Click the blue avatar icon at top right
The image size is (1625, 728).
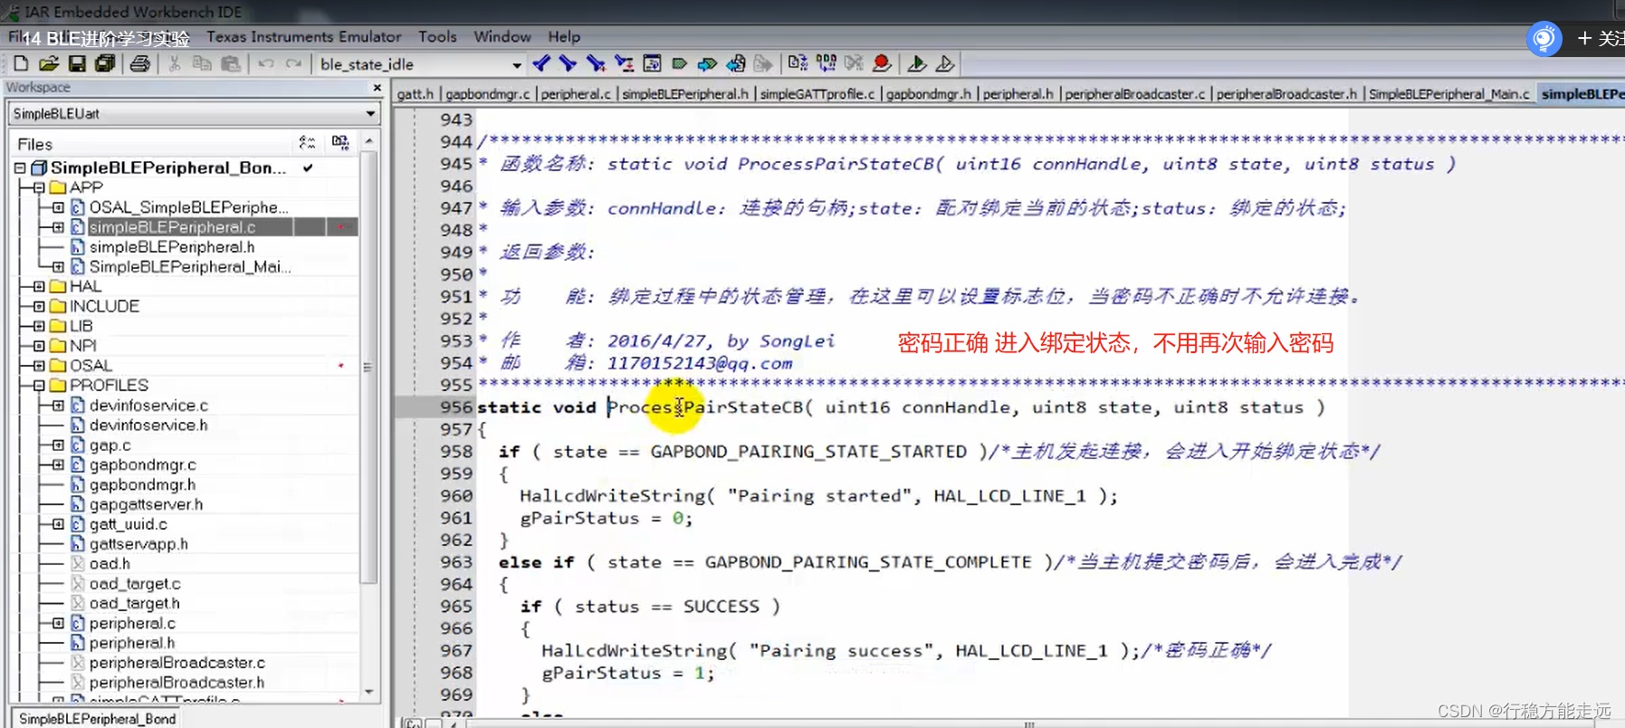(1544, 38)
